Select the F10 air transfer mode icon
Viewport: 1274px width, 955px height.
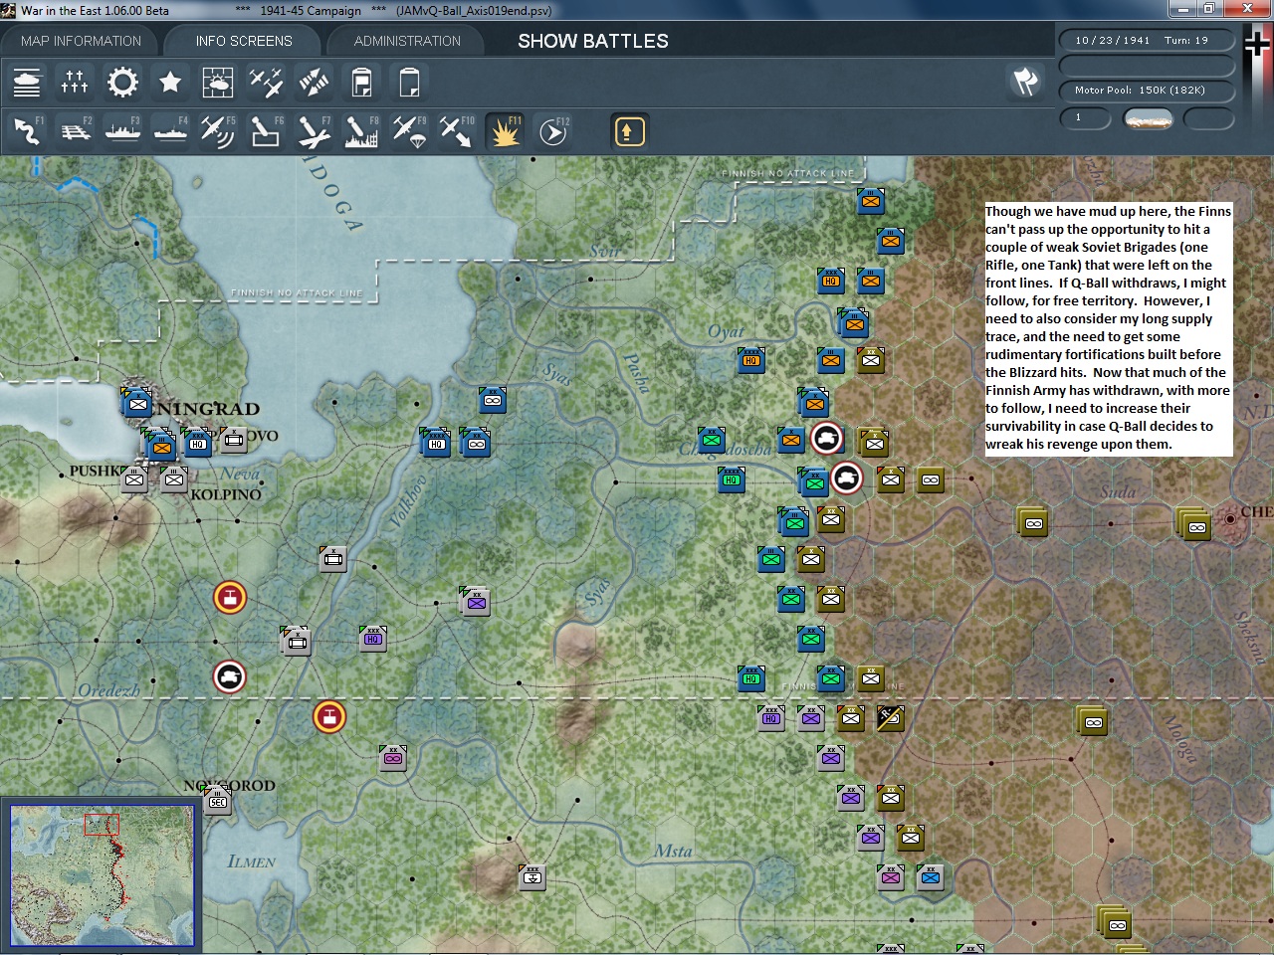tap(457, 131)
